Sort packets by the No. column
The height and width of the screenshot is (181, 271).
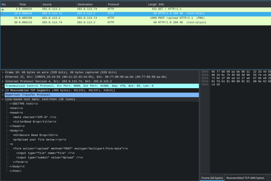(x=9, y=4)
